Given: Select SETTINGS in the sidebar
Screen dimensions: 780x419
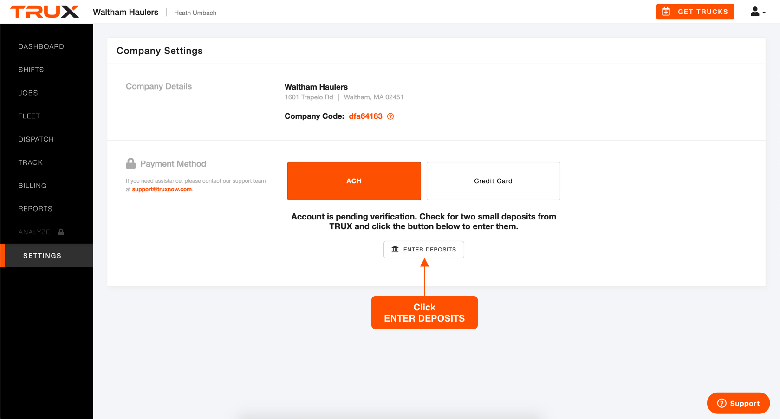Looking at the screenshot, I should (x=46, y=256).
